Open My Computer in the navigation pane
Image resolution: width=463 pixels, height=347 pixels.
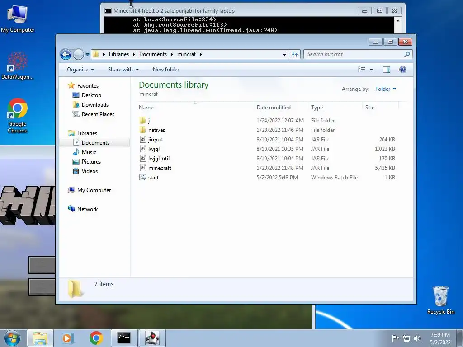[x=94, y=190]
